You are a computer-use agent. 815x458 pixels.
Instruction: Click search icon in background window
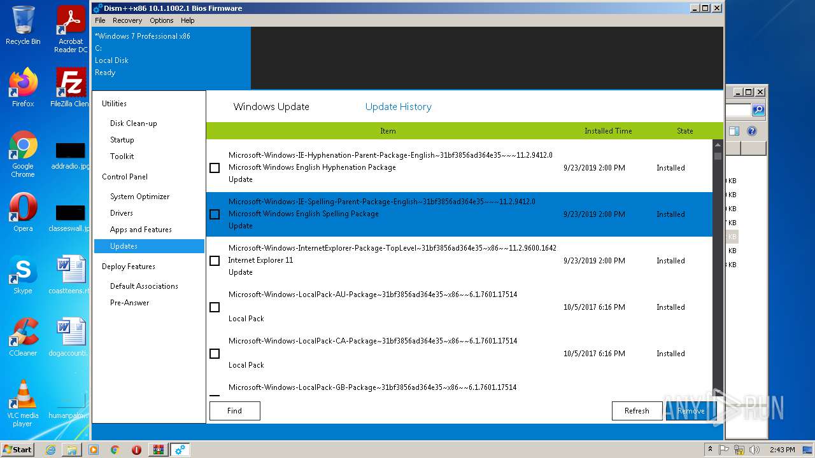coord(758,110)
